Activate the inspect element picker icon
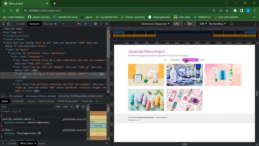This screenshot has width=259, height=146. click(x=3, y=24)
